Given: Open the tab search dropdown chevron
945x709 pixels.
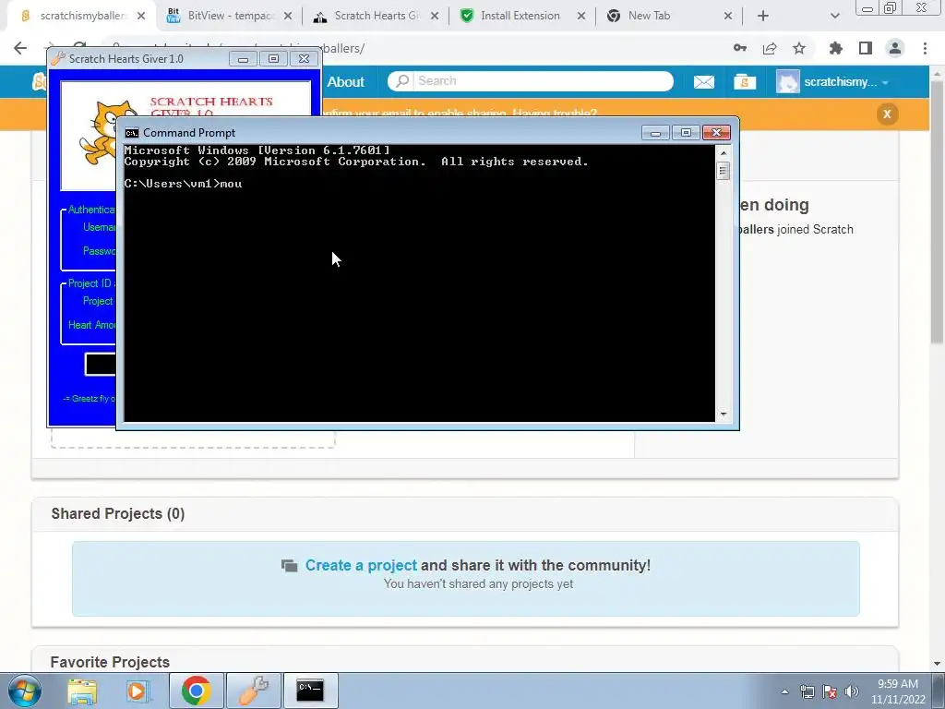Looking at the screenshot, I should click(834, 17).
